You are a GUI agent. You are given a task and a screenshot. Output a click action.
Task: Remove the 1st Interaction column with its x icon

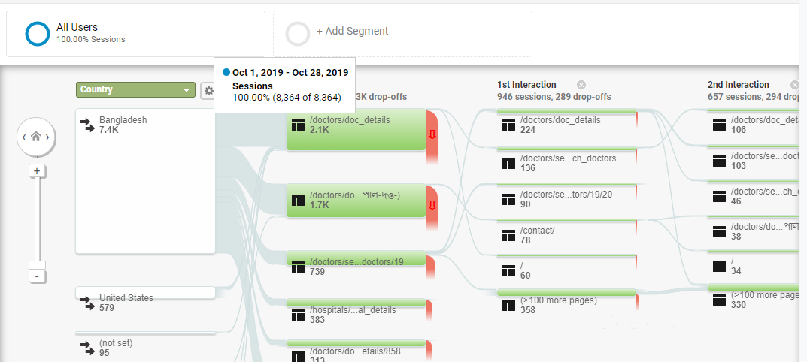581,85
